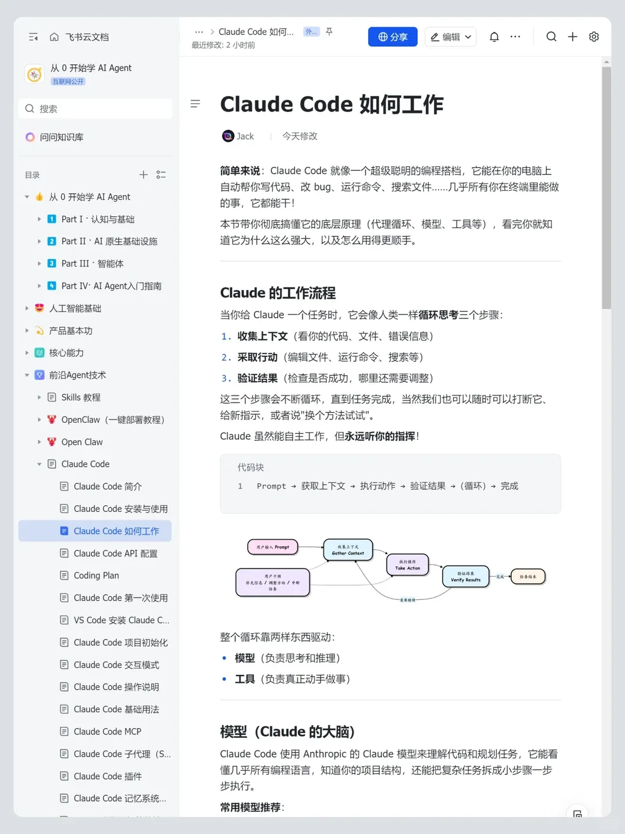625x834 pixels.
Task: Expand the 核心能力 section
Action: click(27, 353)
